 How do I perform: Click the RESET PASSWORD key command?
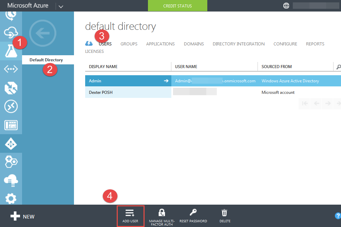click(193, 216)
